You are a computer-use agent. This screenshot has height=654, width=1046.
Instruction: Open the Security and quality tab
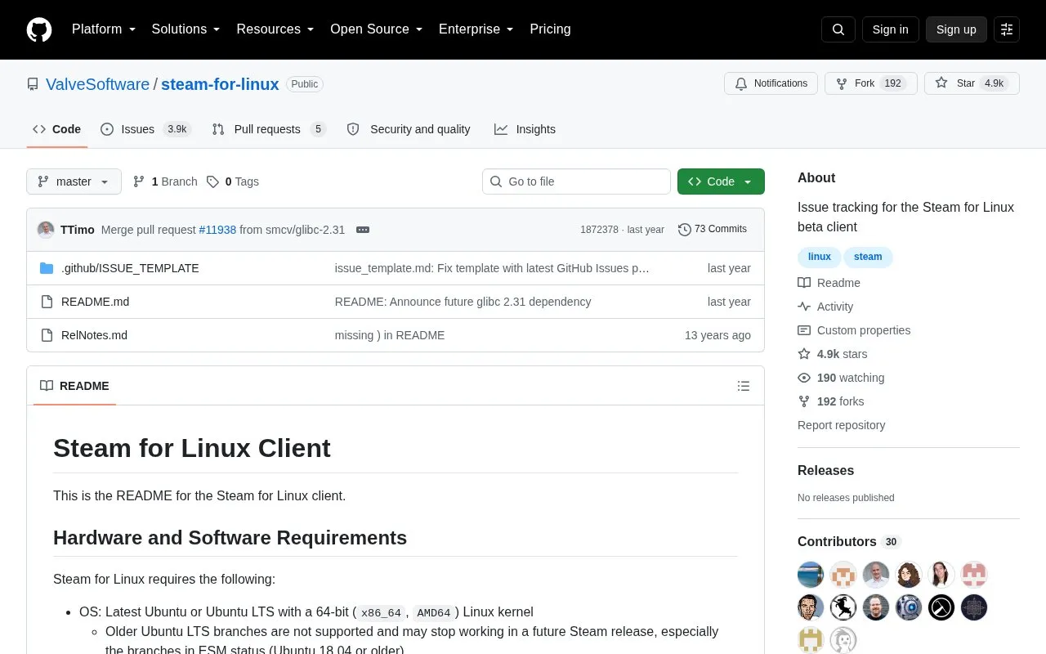coord(409,129)
